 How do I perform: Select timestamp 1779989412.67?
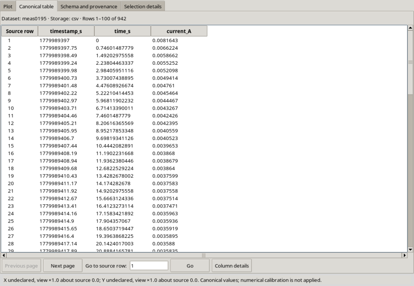click(x=58, y=198)
